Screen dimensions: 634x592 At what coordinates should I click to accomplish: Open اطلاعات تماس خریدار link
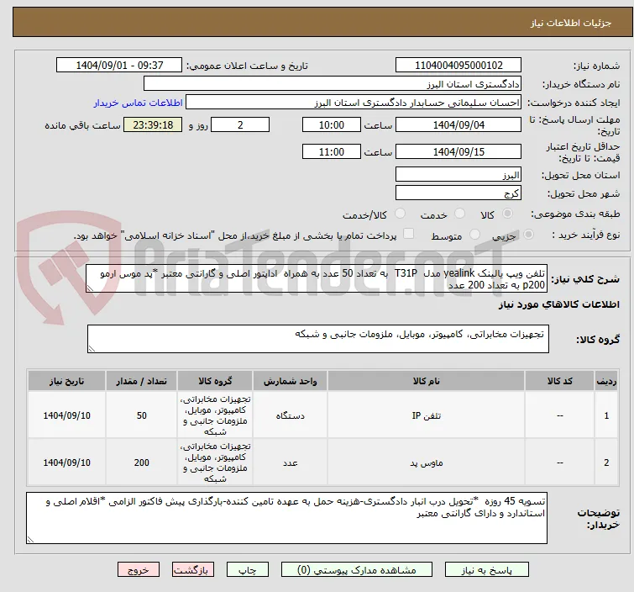[x=139, y=103]
